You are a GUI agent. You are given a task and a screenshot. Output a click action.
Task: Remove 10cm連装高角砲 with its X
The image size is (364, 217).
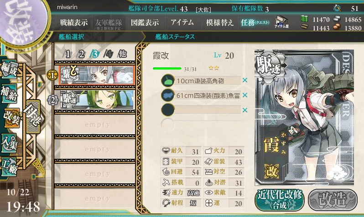(x=244, y=80)
